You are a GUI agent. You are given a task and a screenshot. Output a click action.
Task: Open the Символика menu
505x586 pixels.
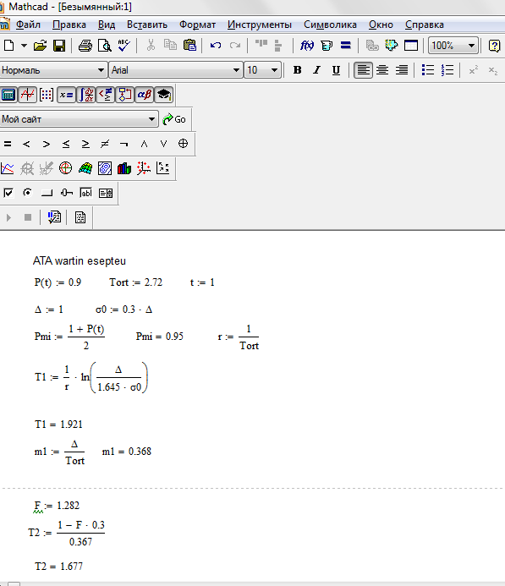(330, 25)
